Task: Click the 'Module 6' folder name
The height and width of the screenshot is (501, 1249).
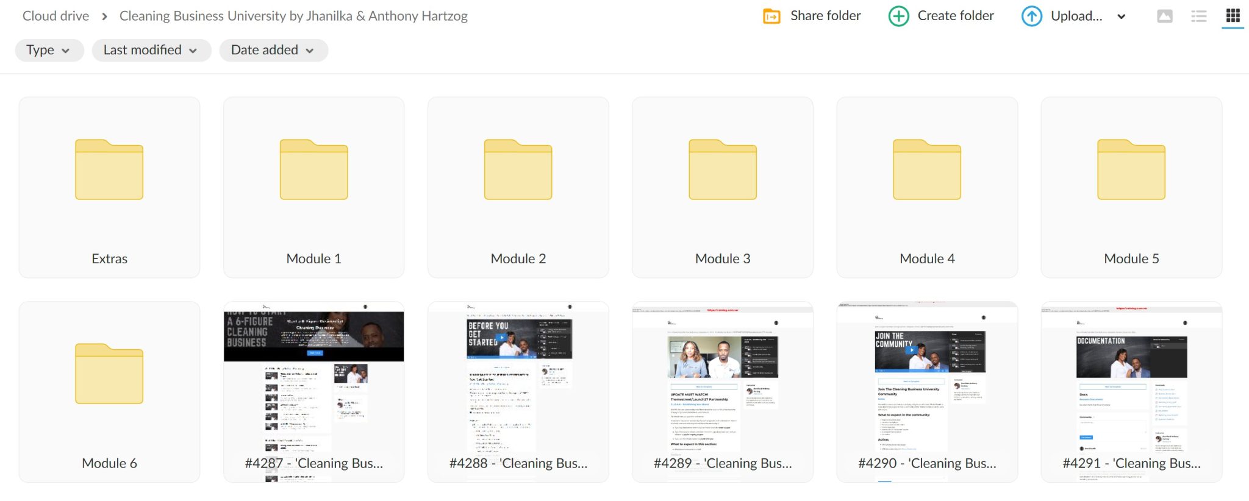Action: coord(109,463)
